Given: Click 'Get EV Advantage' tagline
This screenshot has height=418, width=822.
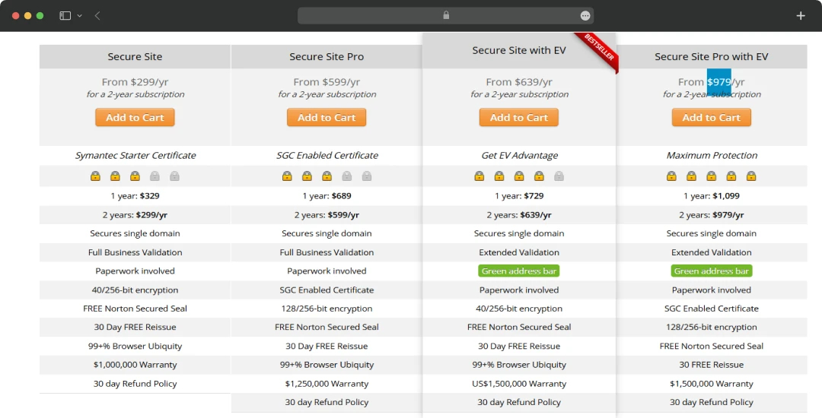Looking at the screenshot, I should pos(520,155).
